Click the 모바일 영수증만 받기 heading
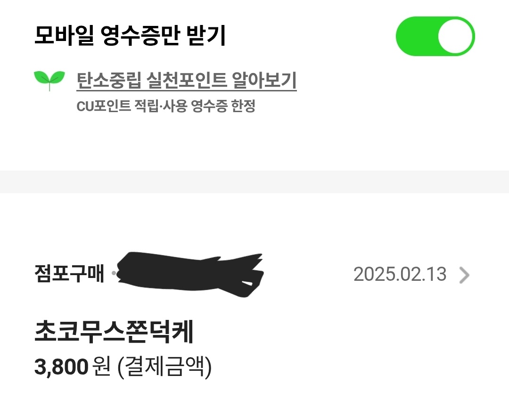The width and height of the screenshot is (509, 400). (x=130, y=36)
